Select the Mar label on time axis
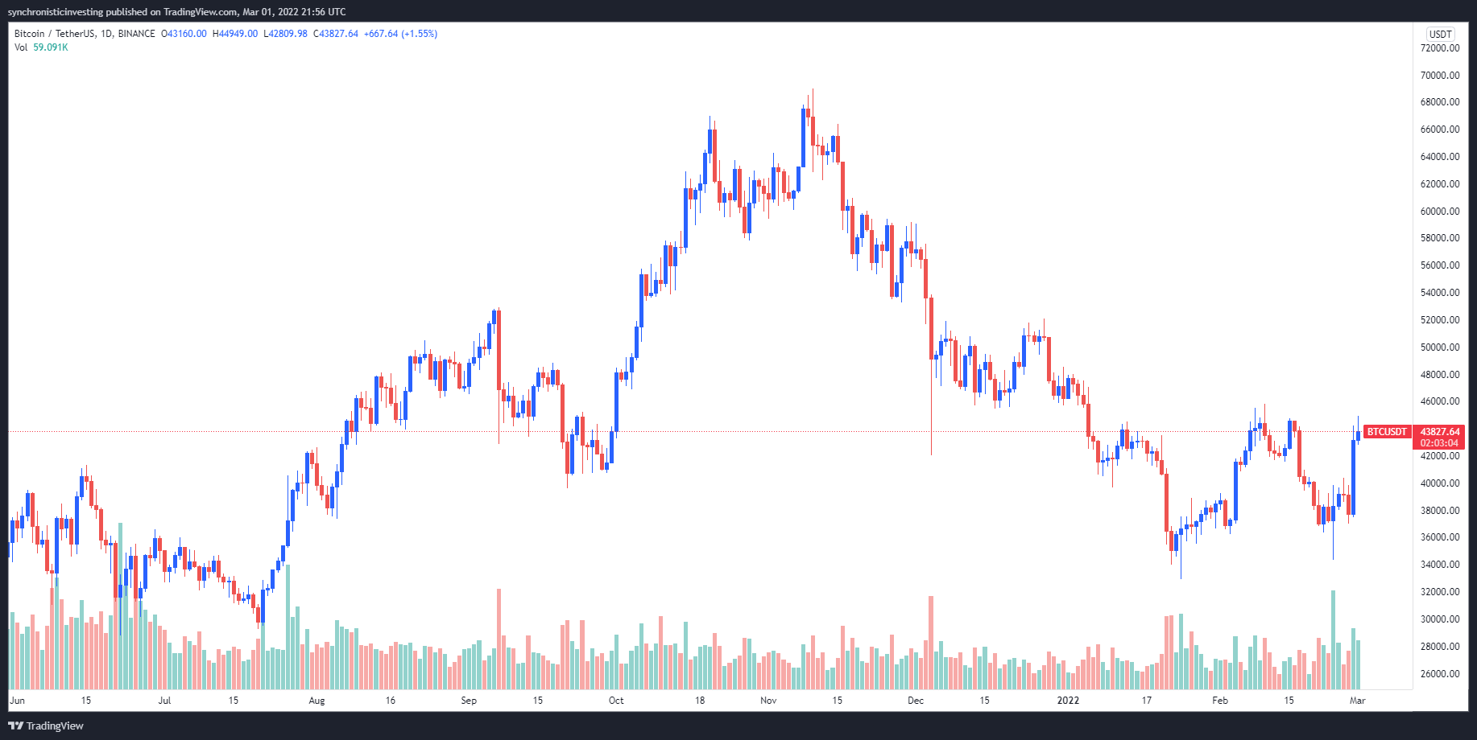Viewport: 1477px width, 740px height. 1357,701
